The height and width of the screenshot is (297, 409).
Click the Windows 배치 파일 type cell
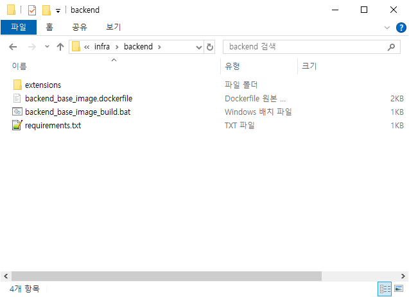pyautogui.click(x=258, y=112)
